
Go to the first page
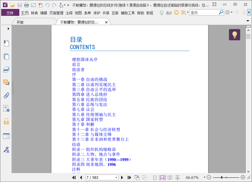click(x=74, y=177)
